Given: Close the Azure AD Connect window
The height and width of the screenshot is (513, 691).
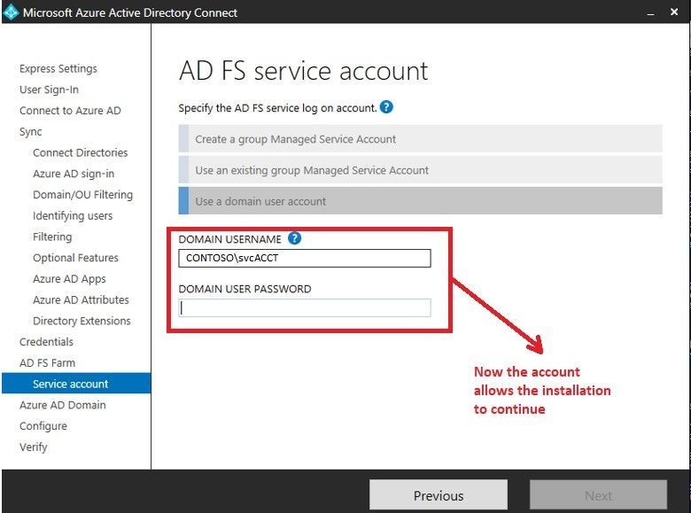Looking at the screenshot, I should pos(674,12).
